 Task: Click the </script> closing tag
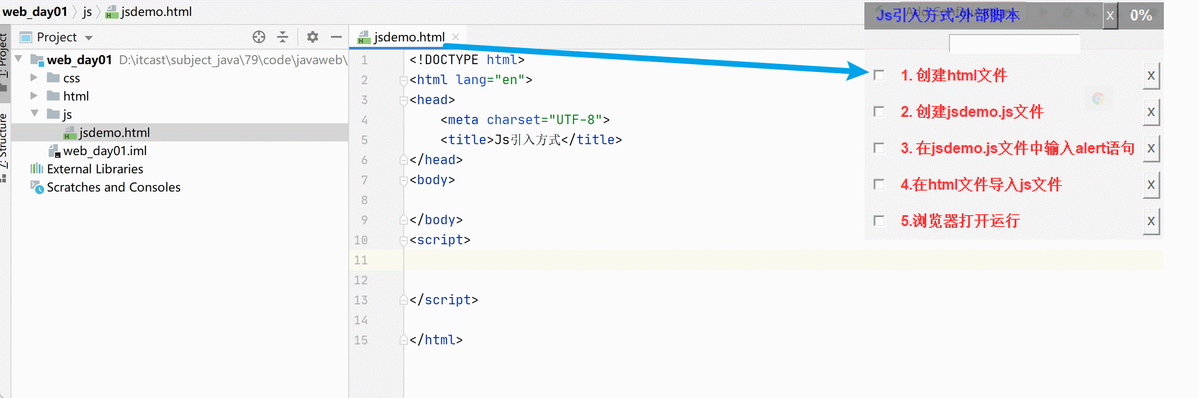(443, 300)
